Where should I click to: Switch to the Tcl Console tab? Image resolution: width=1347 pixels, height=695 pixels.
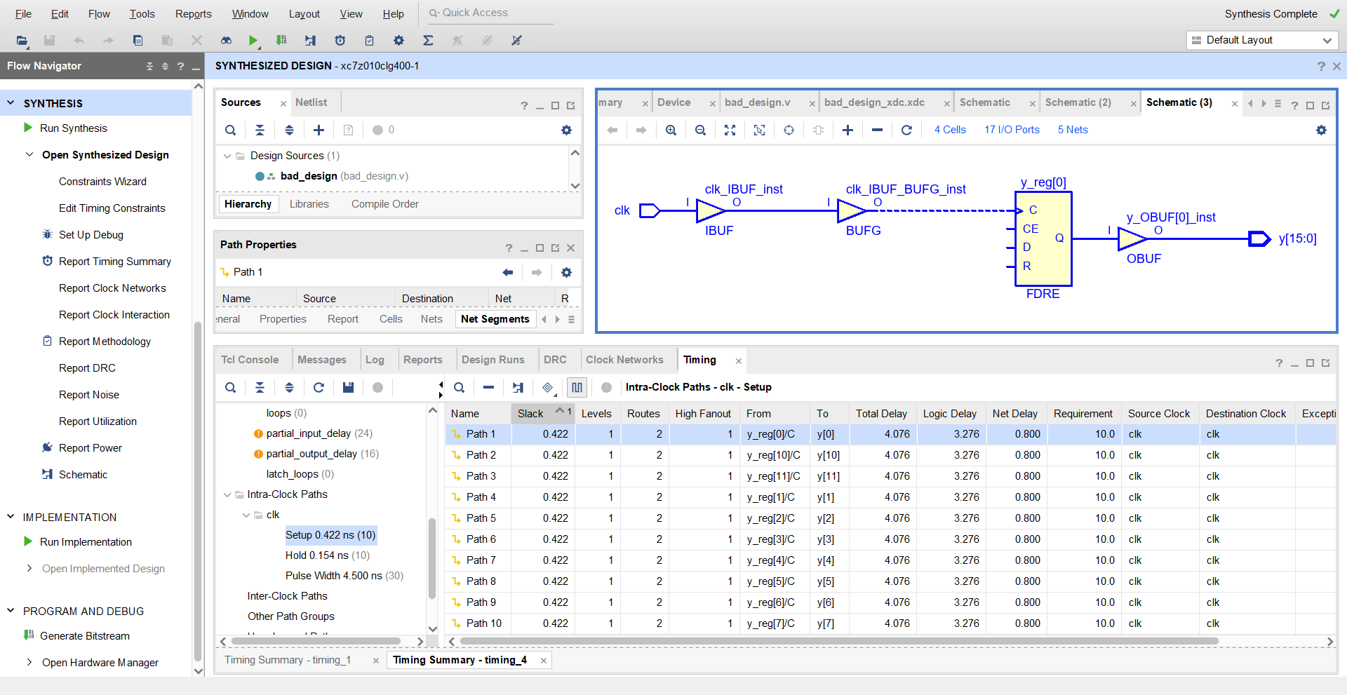tap(250, 360)
